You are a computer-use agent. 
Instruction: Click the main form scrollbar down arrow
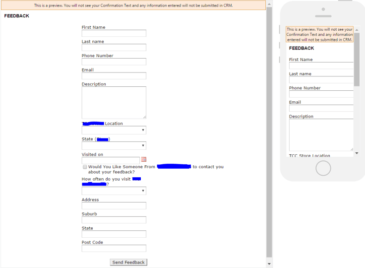pos(269,264)
